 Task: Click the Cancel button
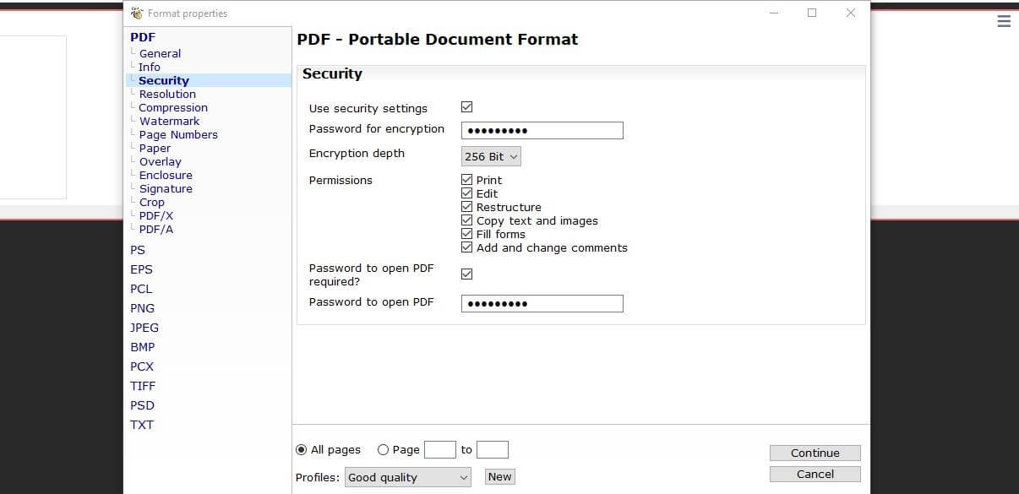click(x=815, y=475)
